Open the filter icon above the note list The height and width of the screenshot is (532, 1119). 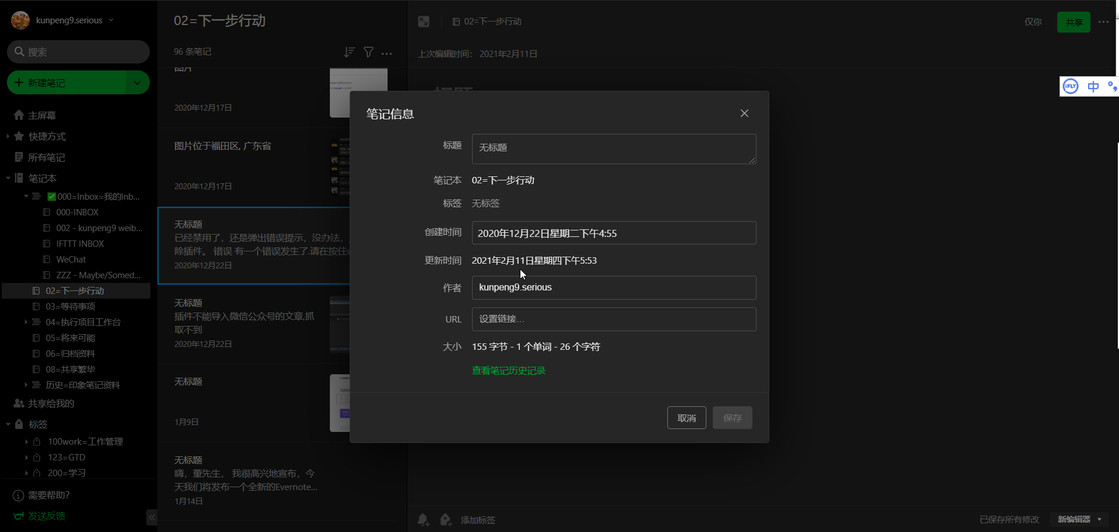coord(368,52)
